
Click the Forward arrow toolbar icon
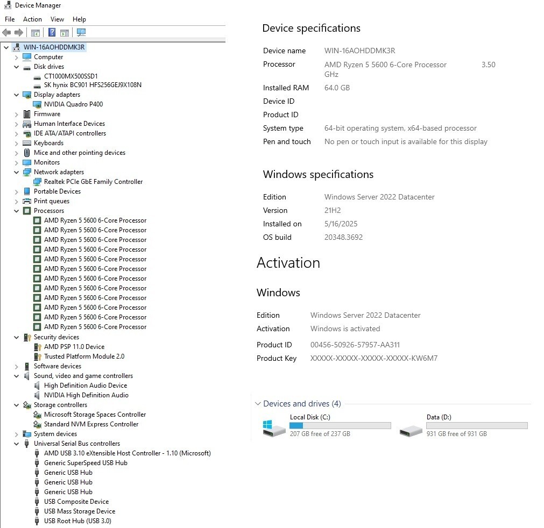19,33
